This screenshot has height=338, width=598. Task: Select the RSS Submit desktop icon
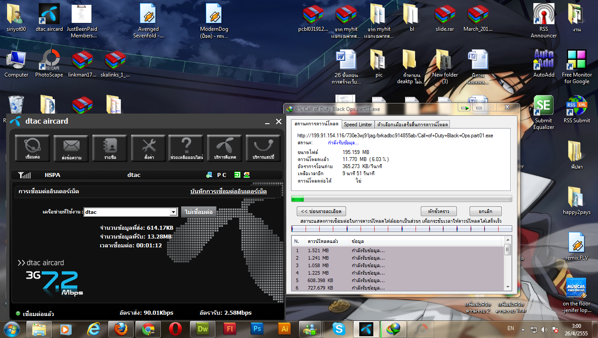pyautogui.click(x=577, y=109)
